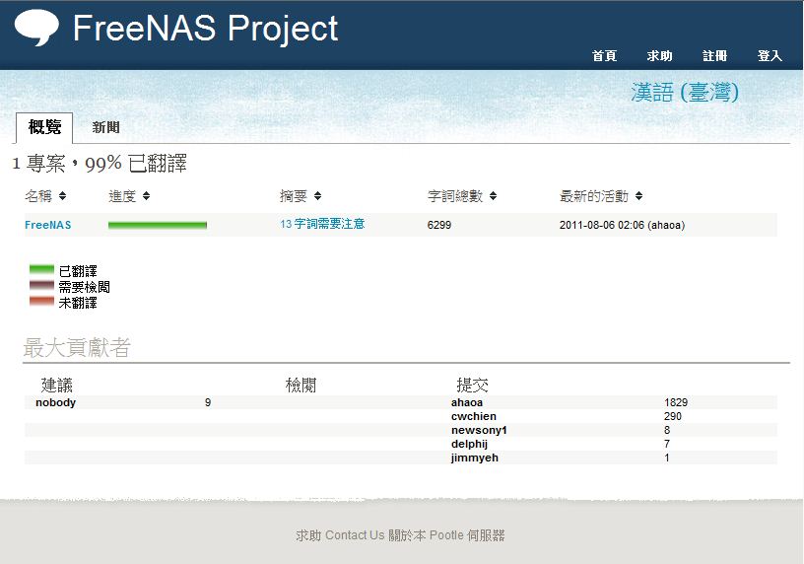This screenshot has height=564, width=804.
Task: Open the 求助 help menu item
Action: click(659, 55)
